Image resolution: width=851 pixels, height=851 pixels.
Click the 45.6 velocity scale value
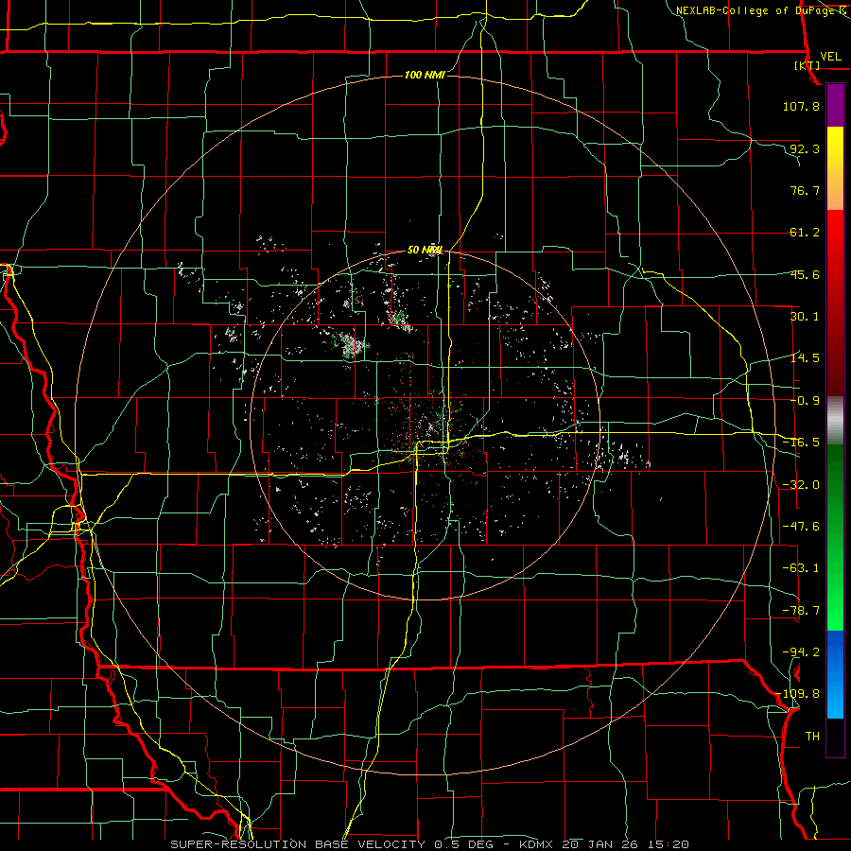point(805,274)
